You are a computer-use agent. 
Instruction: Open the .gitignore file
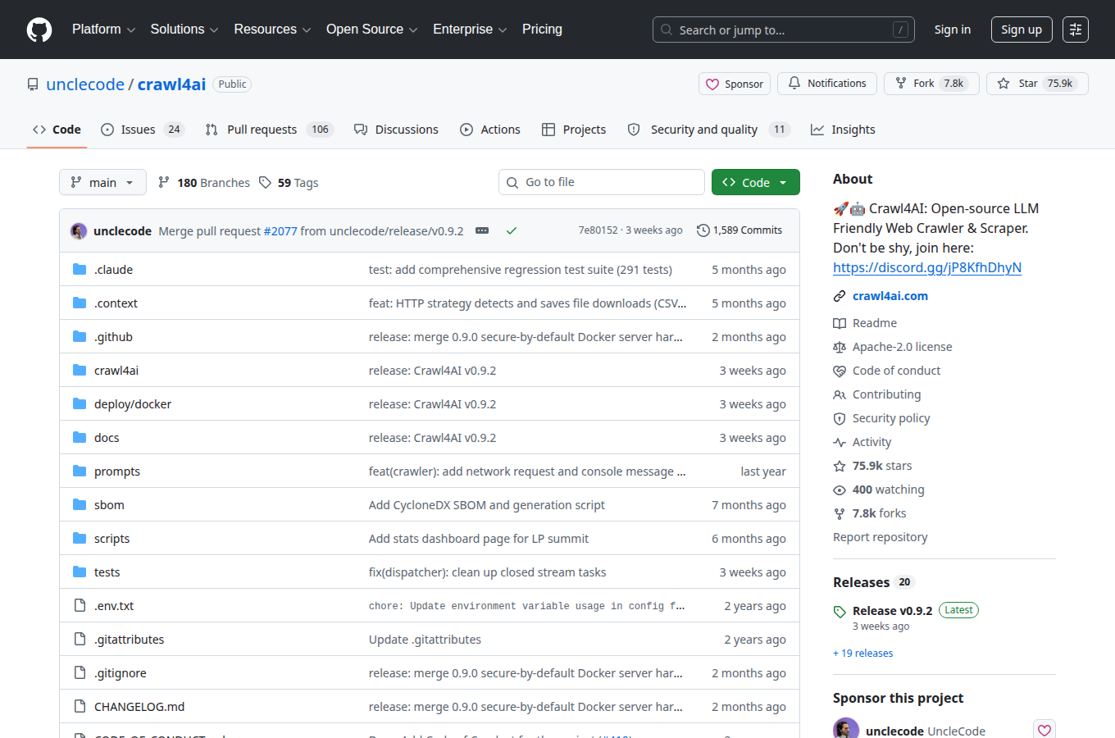(121, 673)
